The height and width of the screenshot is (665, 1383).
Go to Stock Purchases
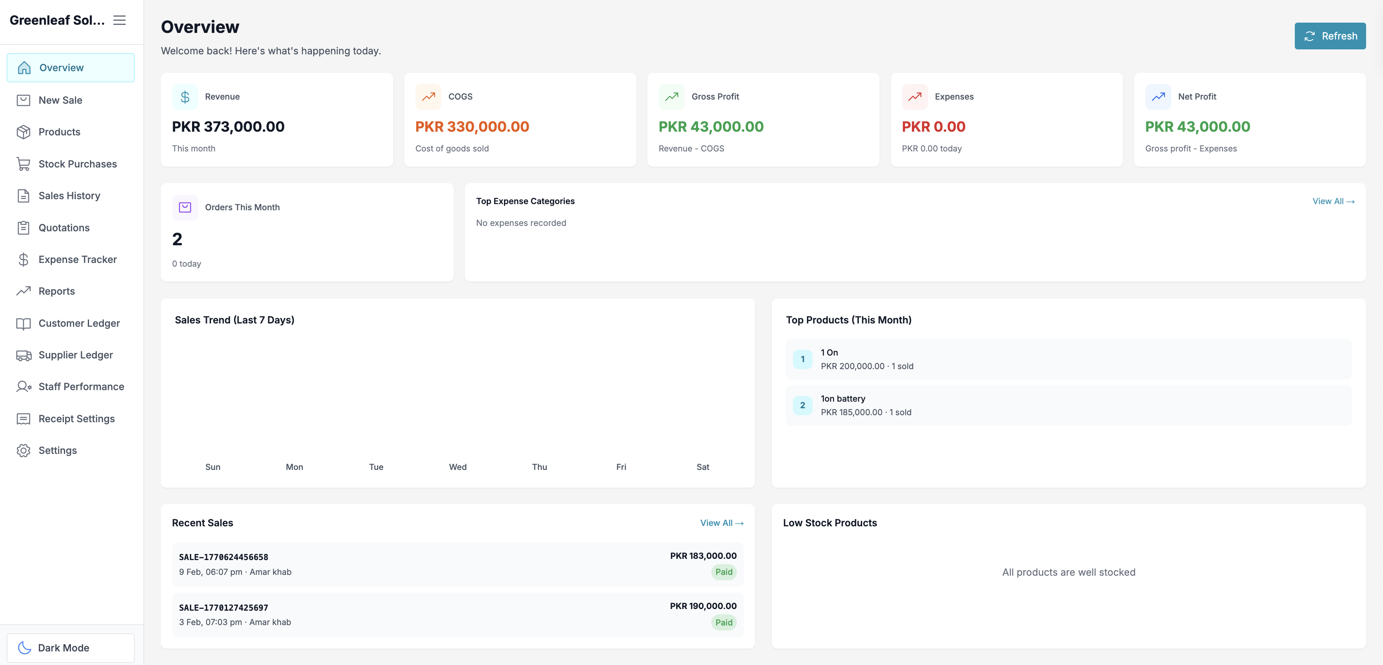(70, 164)
